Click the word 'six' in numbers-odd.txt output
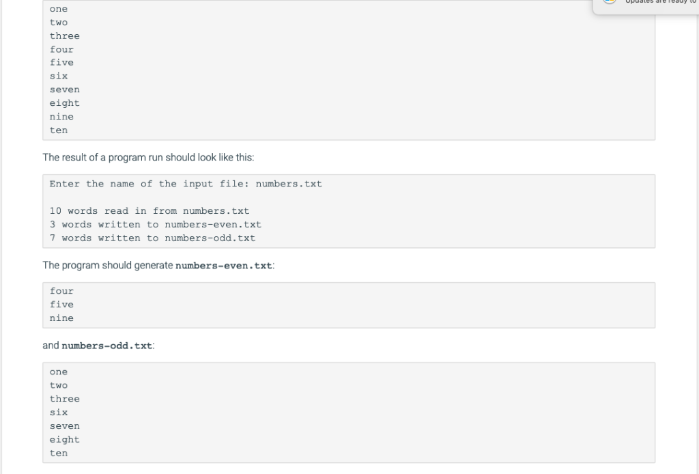The width and height of the screenshot is (699, 474). pos(58,412)
